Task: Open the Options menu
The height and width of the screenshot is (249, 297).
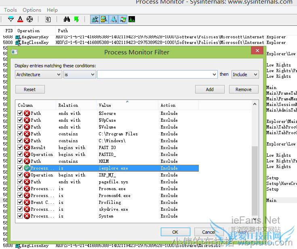Action: pyautogui.click(x=32, y=10)
